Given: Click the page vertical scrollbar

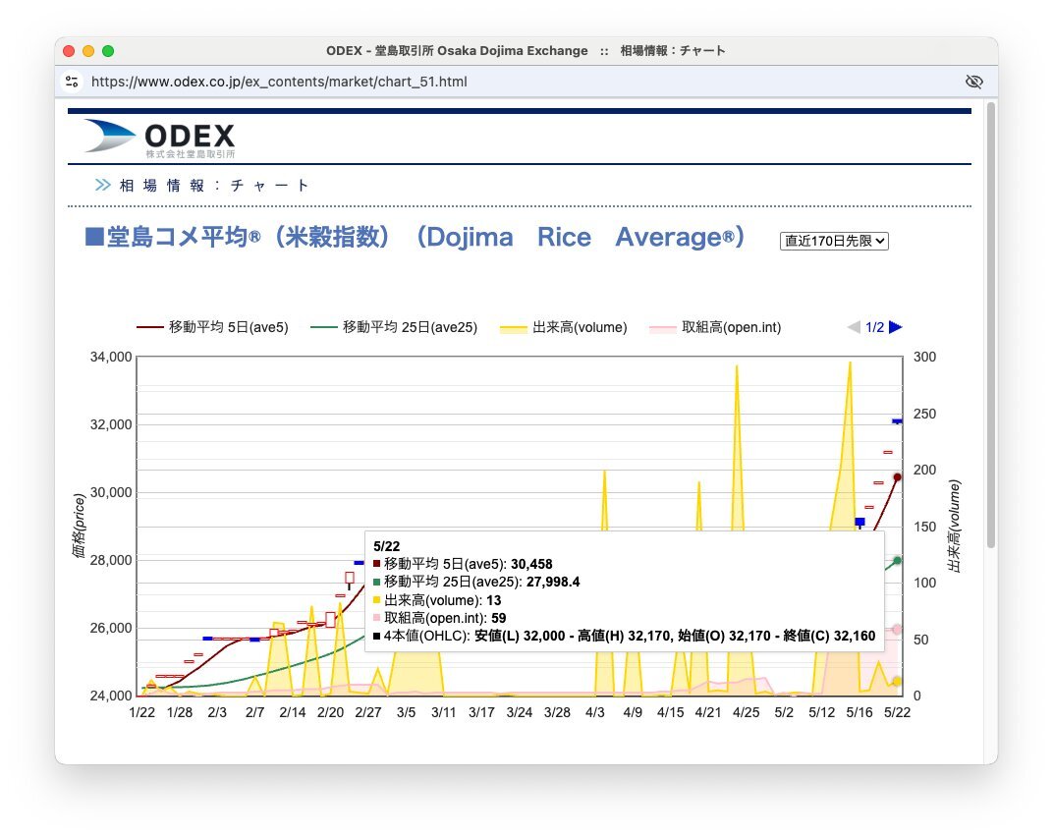Looking at the screenshot, I should (990, 324).
